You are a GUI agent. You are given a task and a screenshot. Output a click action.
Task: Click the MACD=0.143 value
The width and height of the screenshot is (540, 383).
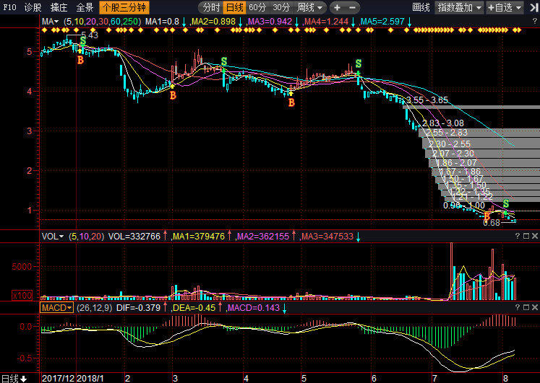(x=254, y=308)
